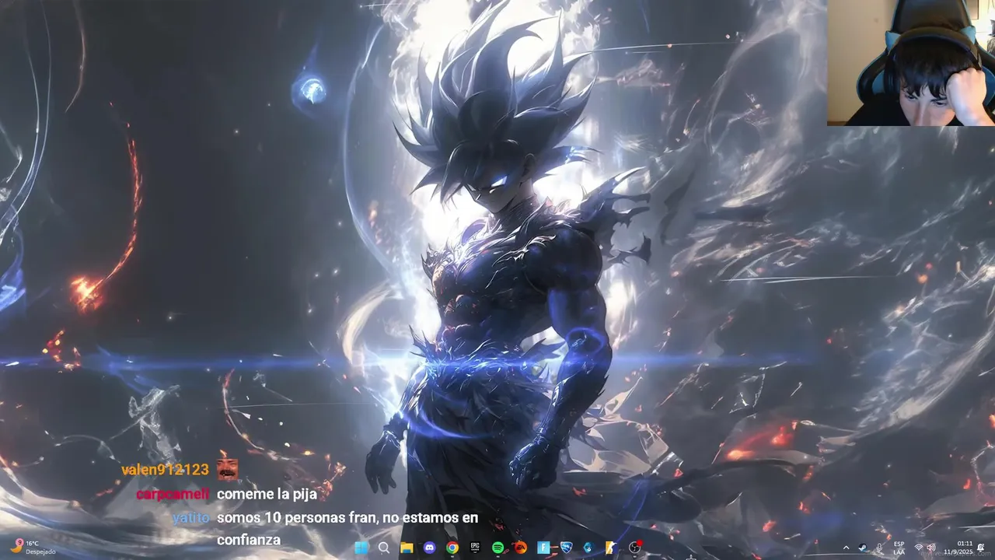
Task: Open taskbar Search
Action: click(x=384, y=548)
